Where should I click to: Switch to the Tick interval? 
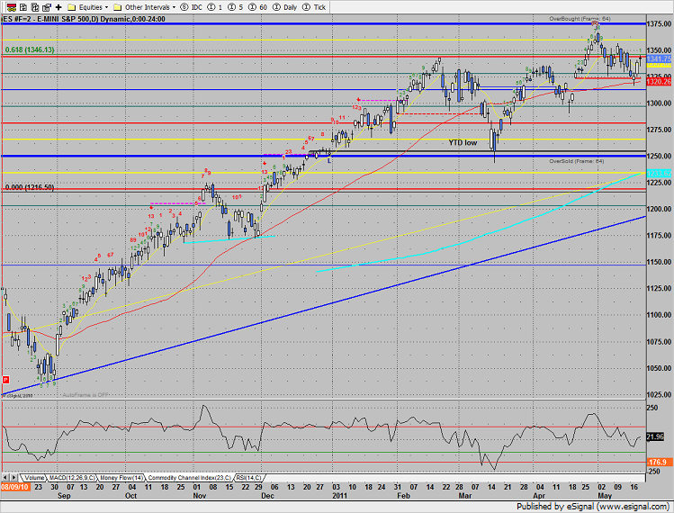314,7
